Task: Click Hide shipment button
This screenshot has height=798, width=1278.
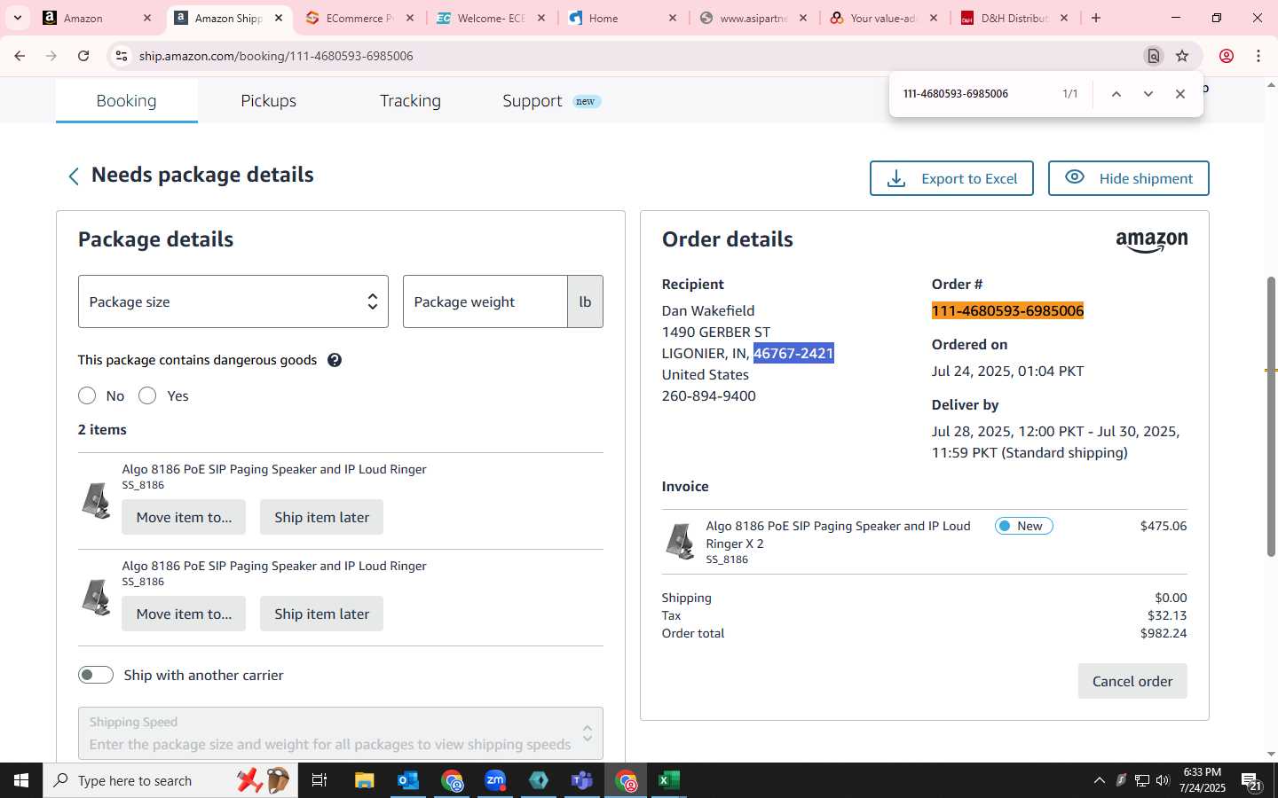Action: coord(1129,178)
